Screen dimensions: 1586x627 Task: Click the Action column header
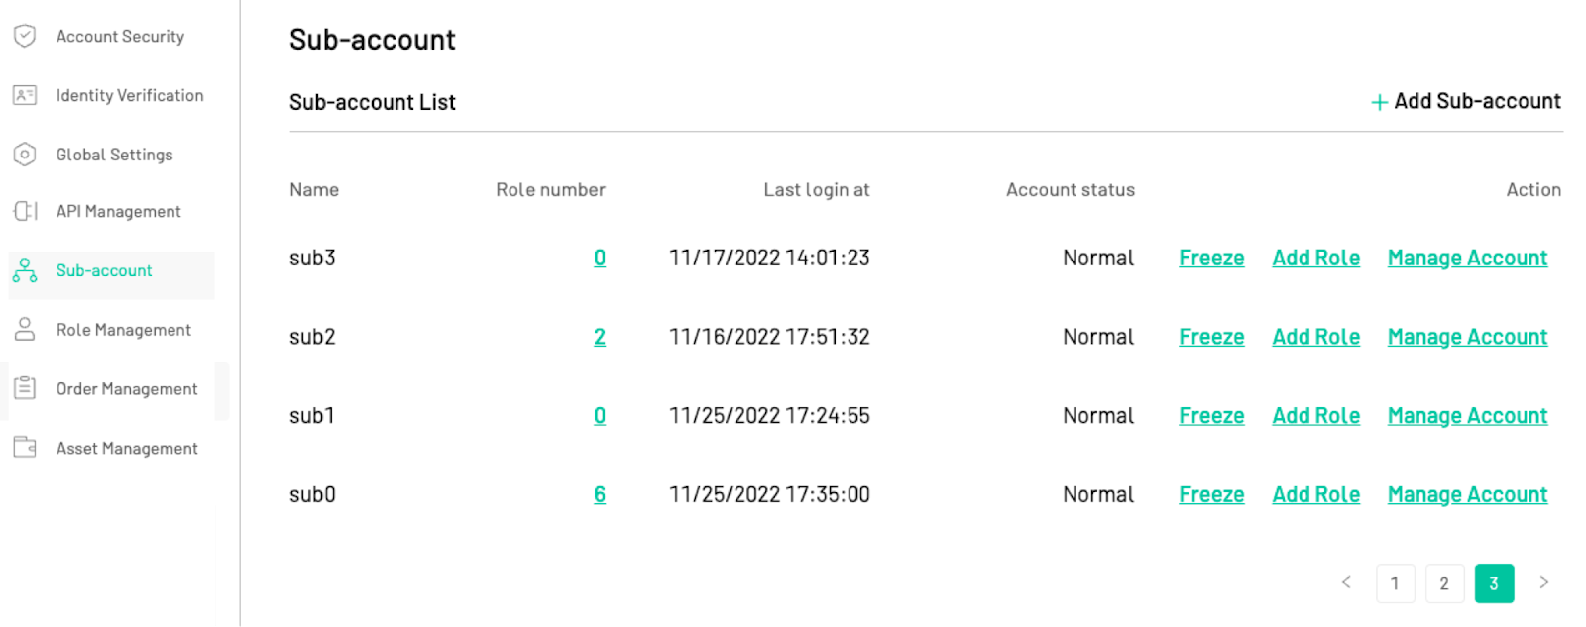click(1533, 189)
